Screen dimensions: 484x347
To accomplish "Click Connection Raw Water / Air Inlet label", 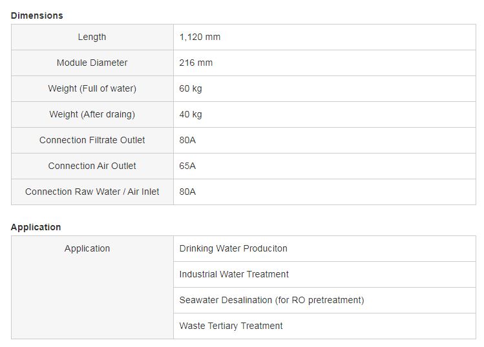I will click(x=92, y=192).
